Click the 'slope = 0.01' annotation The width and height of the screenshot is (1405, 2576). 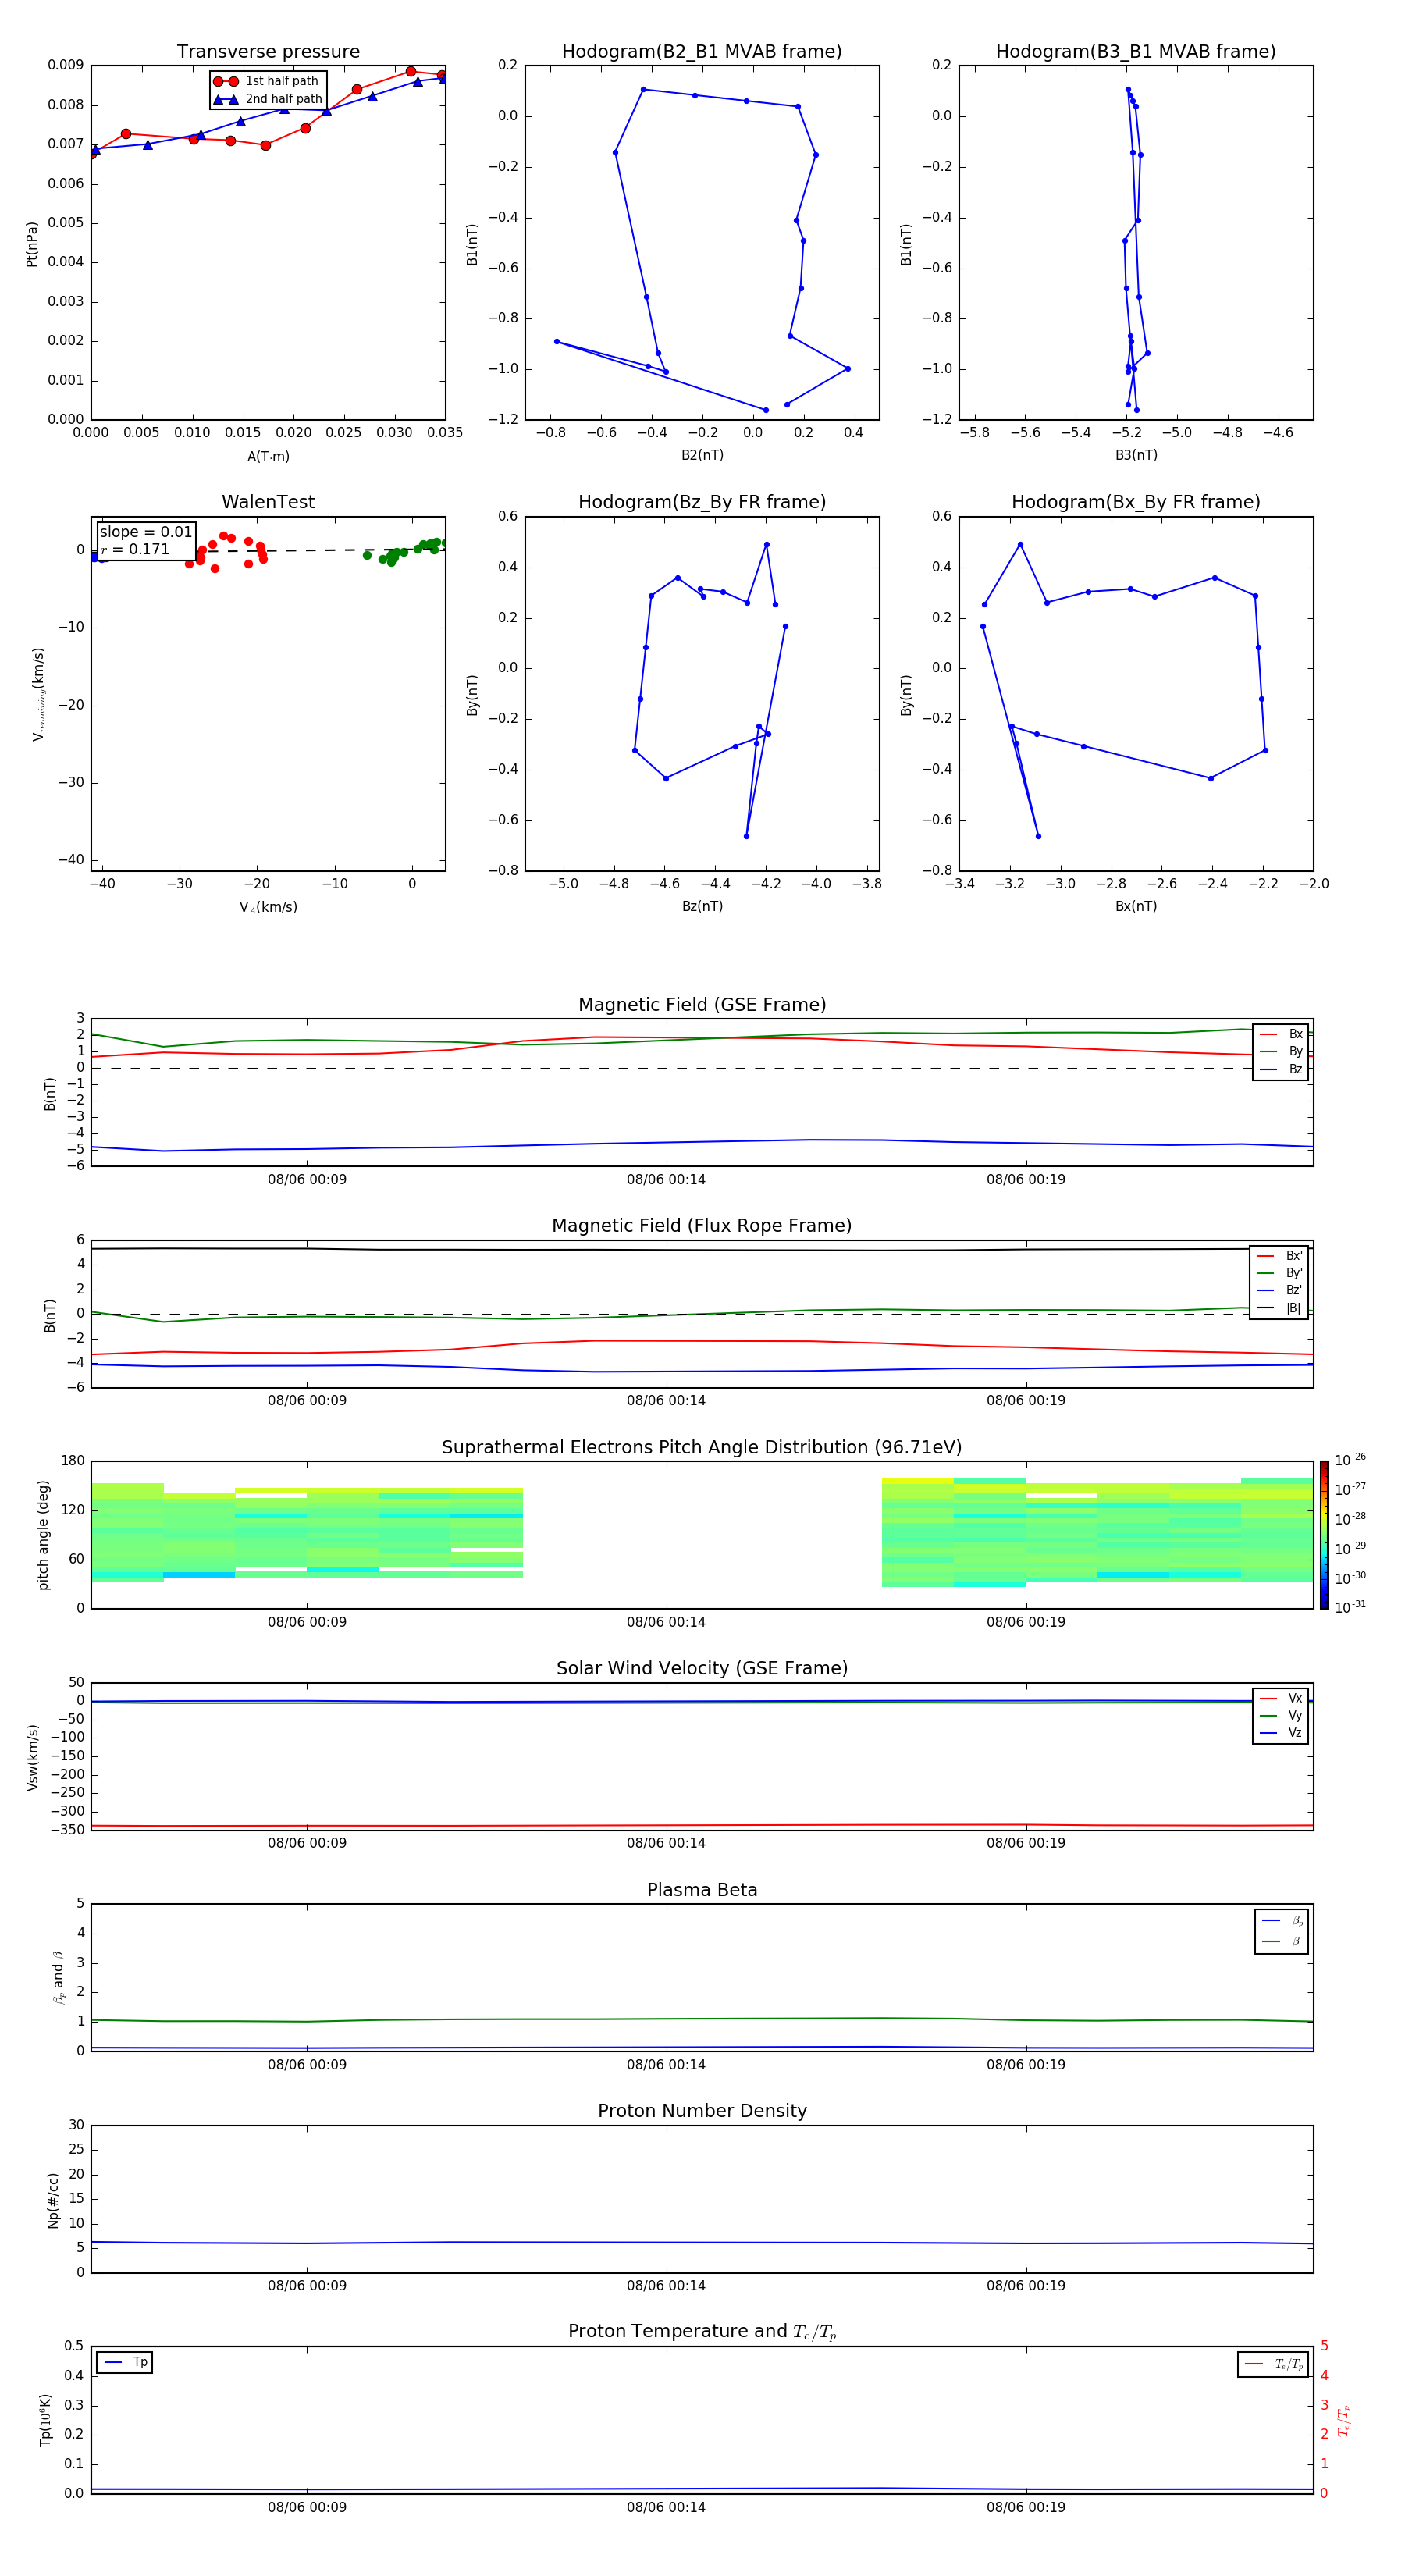point(146,532)
